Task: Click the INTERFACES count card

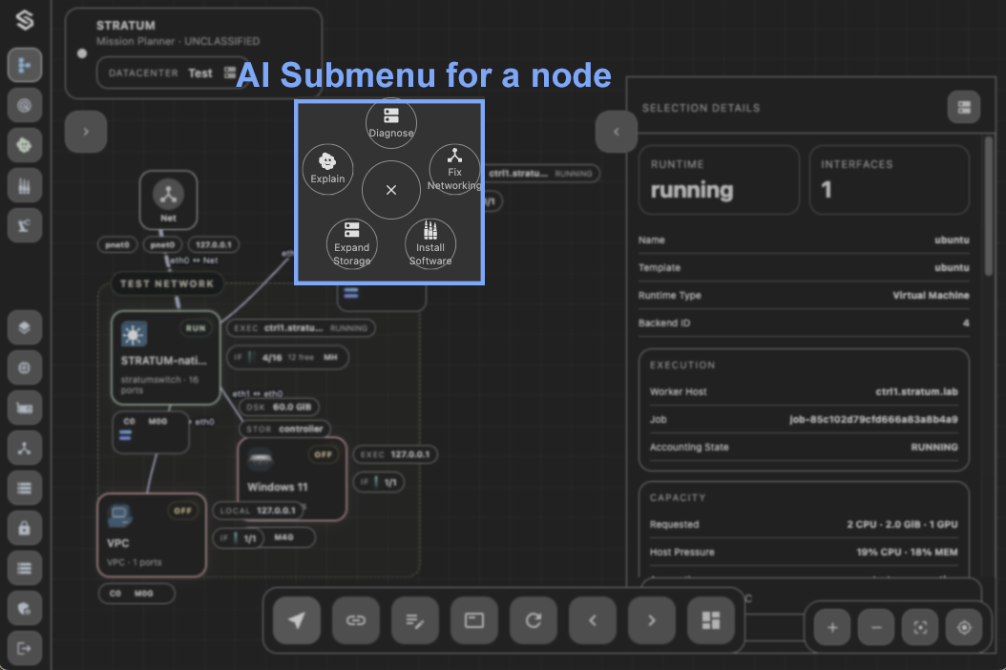Action: tap(890, 179)
